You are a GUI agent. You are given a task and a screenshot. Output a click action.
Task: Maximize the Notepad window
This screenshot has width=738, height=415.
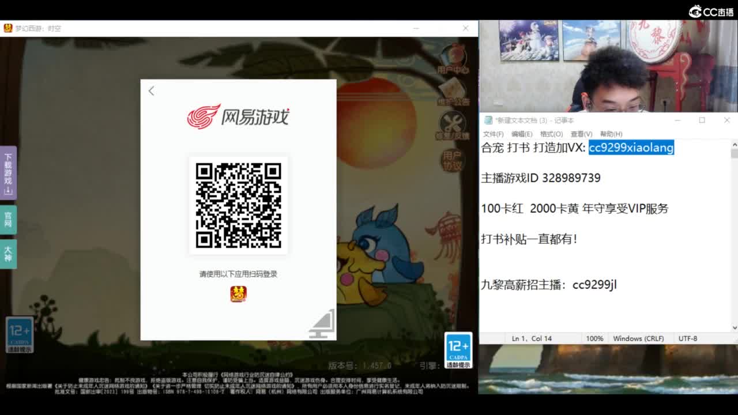click(x=702, y=120)
